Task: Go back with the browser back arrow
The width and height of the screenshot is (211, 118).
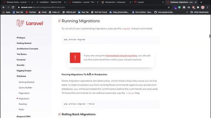Action: (4, 7)
